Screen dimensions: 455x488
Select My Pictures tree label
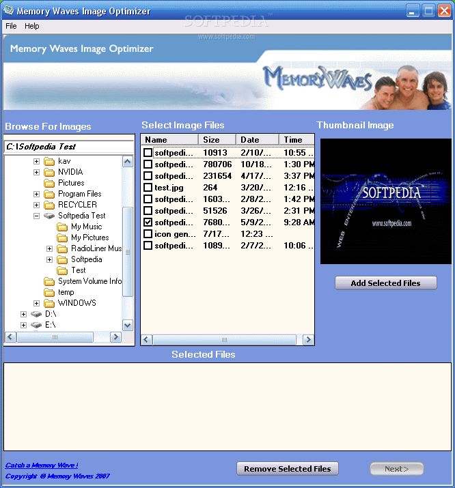click(90, 238)
